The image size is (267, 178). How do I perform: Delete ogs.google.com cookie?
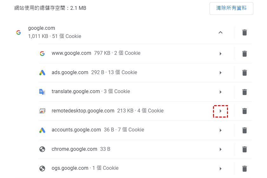(x=244, y=168)
